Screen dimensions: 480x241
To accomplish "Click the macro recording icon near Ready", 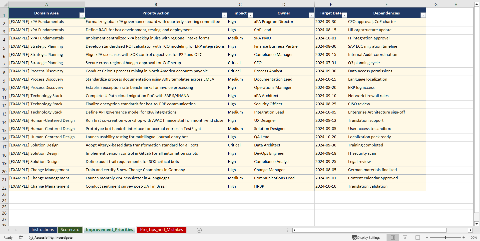I will coord(21,238).
